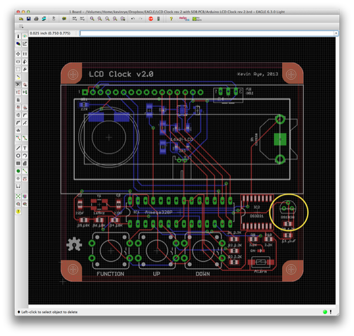354x336 pixels.
Task: Select the Smash tool
Action: tap(18, 116)
